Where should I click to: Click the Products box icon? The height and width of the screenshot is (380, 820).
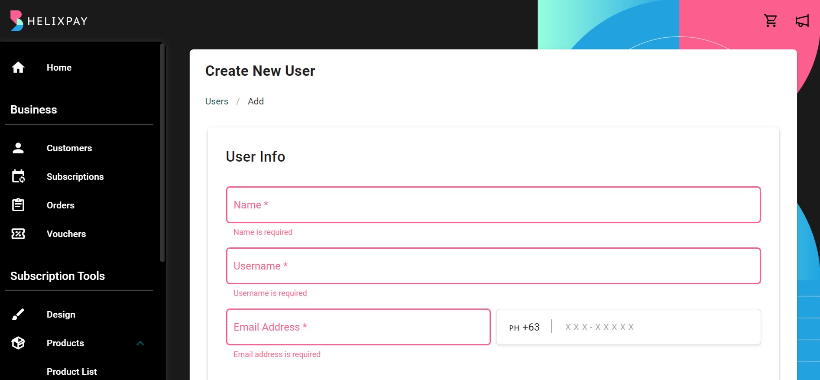click(x=18, y=343)
